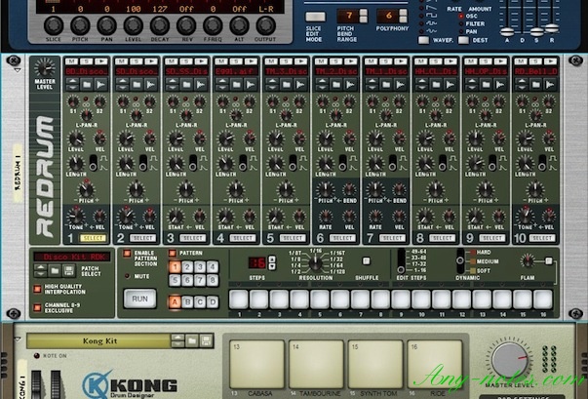Viewport: 588px width, 399px height.
Task: Click the Disco Kit RDK patch display
Action: (71, 257)
